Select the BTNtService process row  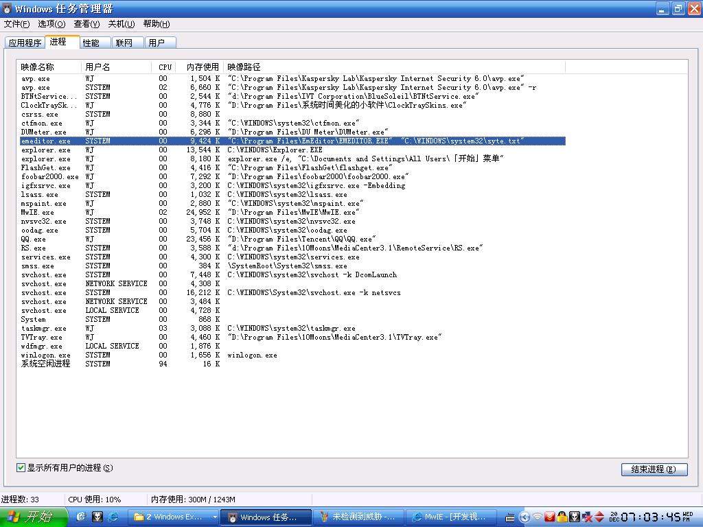click(292, 96)
